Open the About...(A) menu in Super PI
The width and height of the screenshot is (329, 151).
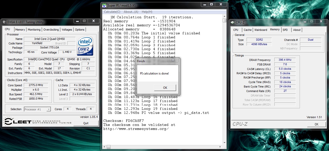[131, 12]
